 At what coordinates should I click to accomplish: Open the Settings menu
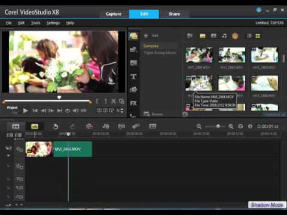pos(53,23)
